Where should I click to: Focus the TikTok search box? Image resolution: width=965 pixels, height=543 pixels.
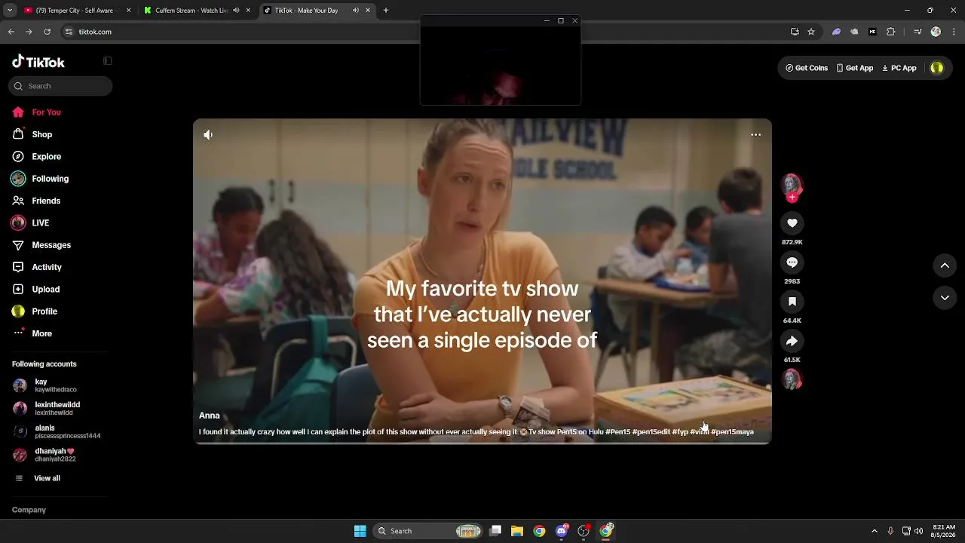point(60,86)
